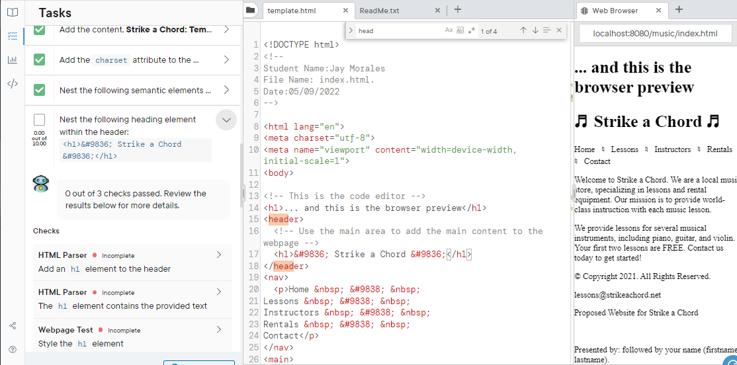737x365 pixels.
Task: Click the opening <header> tag on line 15
Action: tap(283, 220)
